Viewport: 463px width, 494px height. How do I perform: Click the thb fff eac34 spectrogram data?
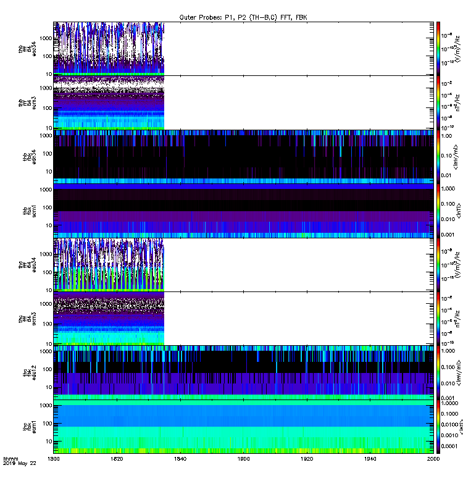pyautogui.click(x=109, y=49)
